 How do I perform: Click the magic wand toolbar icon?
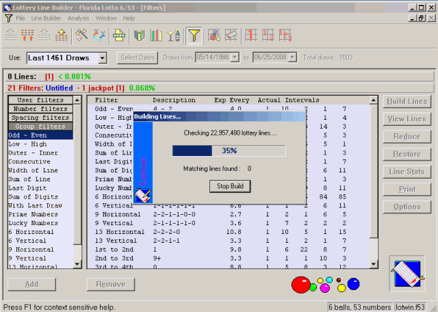click(x=81, y=36)
